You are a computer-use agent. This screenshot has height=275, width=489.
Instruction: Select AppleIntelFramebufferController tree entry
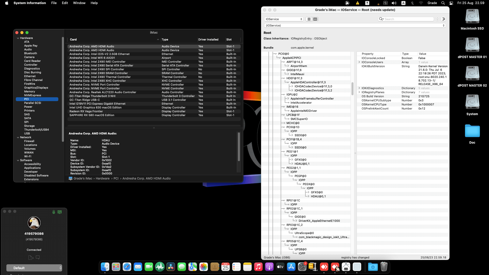point(312,99)
